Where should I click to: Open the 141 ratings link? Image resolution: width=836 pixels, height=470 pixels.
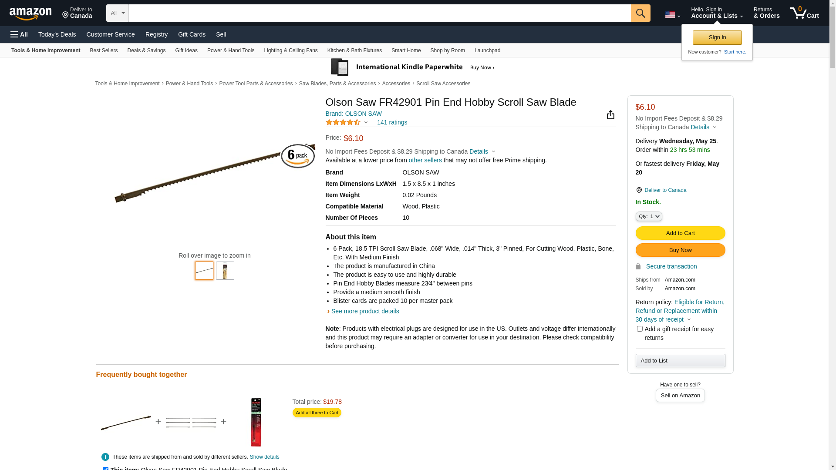392,123
